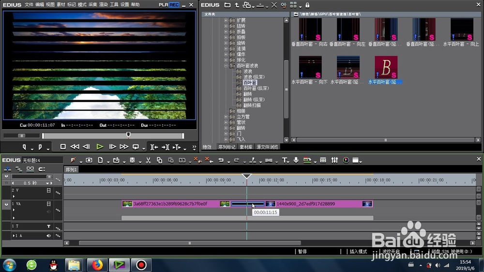
Task: Click the Copy icon in the timeline toolbar
Action: click(159, 160)
